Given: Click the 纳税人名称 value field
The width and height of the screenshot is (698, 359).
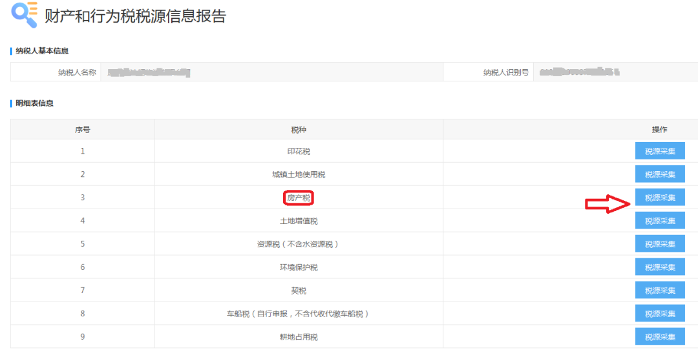Looking at the screenshot, I should pos(271,72).
